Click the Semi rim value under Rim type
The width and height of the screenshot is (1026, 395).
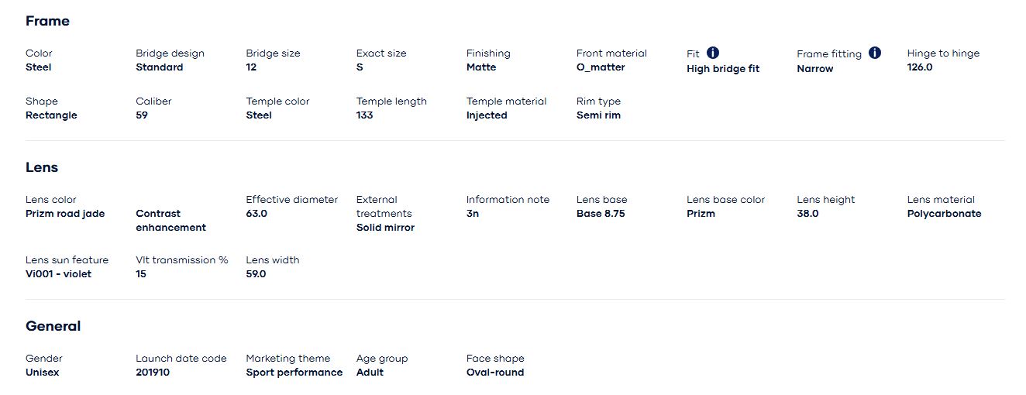[598, 115]
